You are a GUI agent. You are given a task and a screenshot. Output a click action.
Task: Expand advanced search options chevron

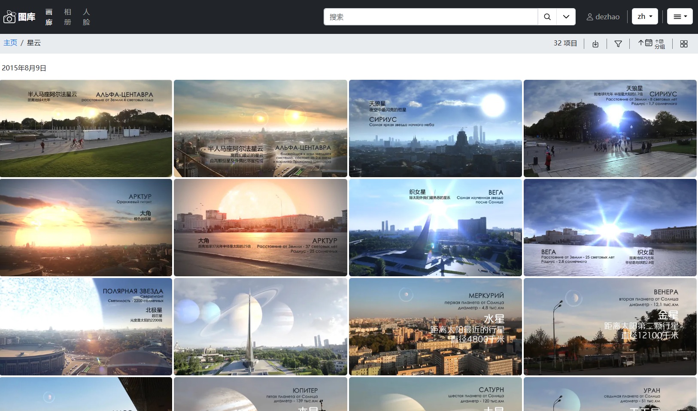pos(566,17)
